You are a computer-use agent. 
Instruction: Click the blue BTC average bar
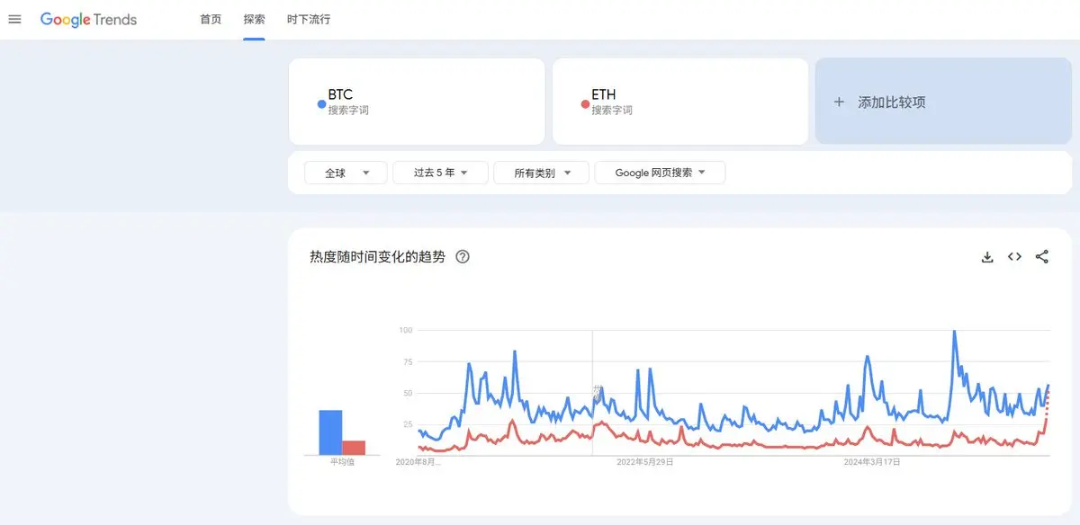pyautogui.click(x=330, y=432)
